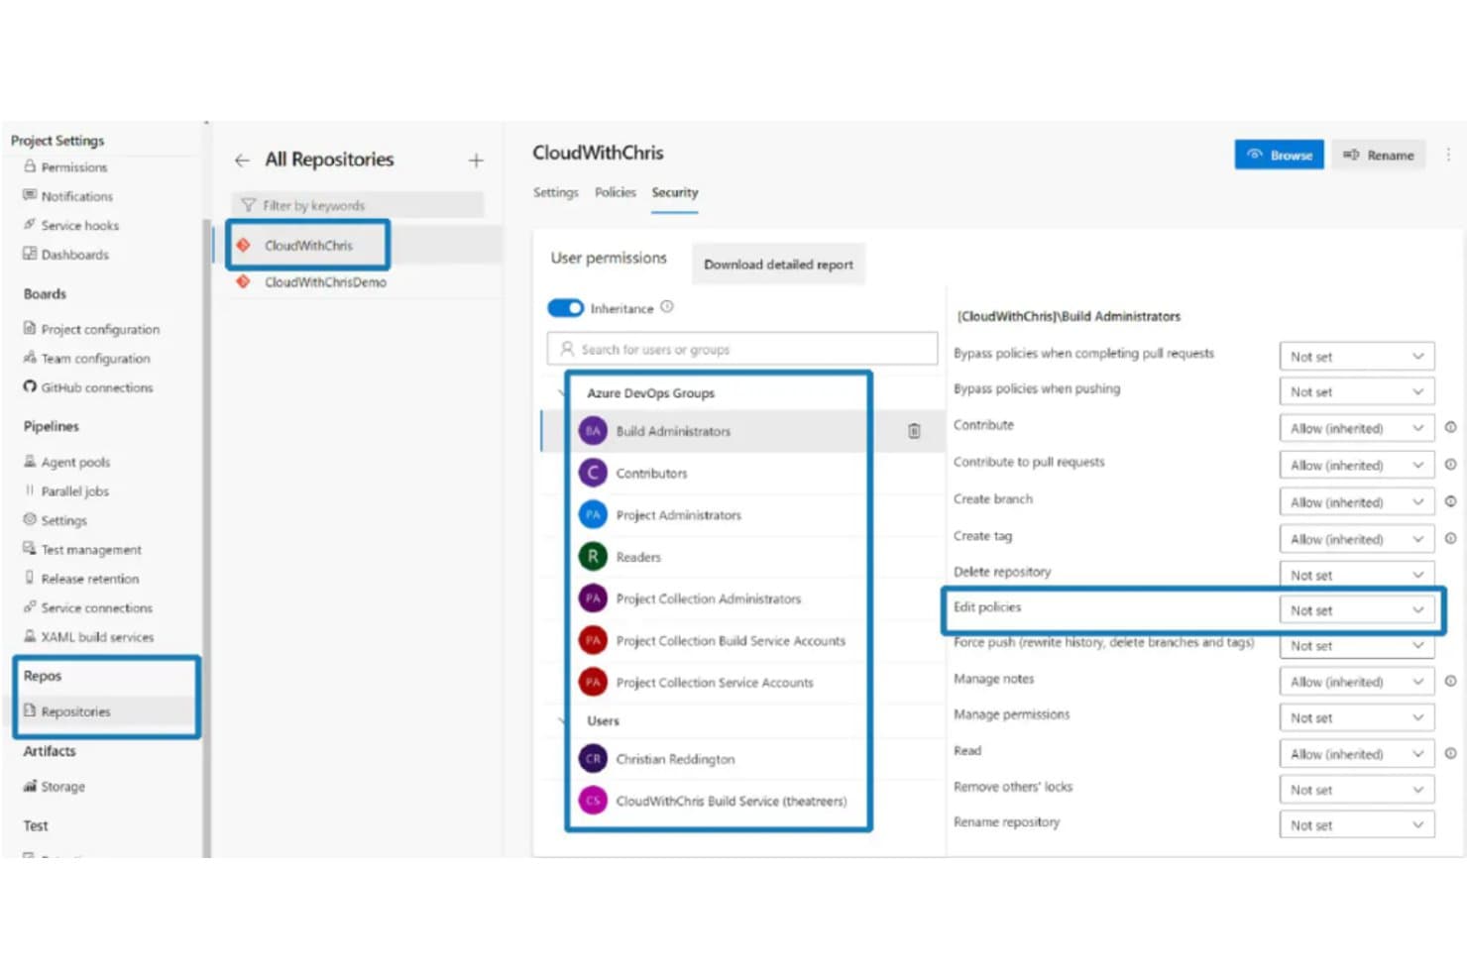Click the info icon next to Create tag

pos(1450,539)
